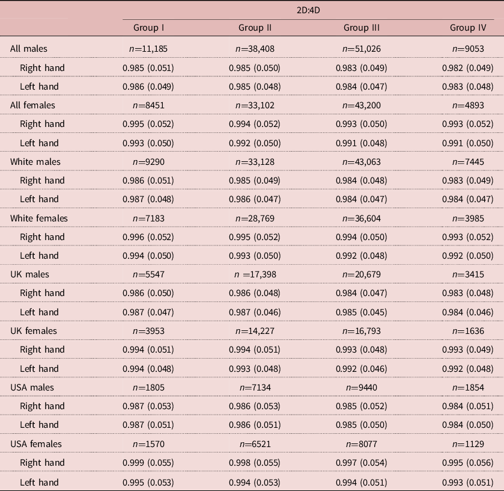
Task: Click the UK females row label
Action: pos(34,331)
